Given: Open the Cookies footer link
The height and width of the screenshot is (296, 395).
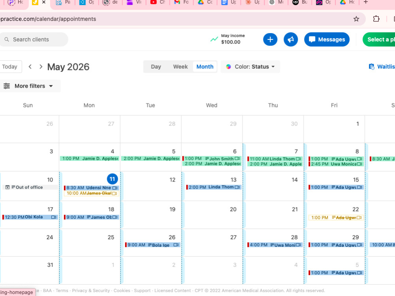Looking at the screenshot, I should [122, 290].
